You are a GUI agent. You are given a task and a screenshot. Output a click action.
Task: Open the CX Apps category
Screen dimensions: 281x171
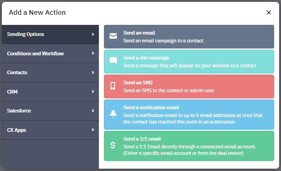point(50,130)
